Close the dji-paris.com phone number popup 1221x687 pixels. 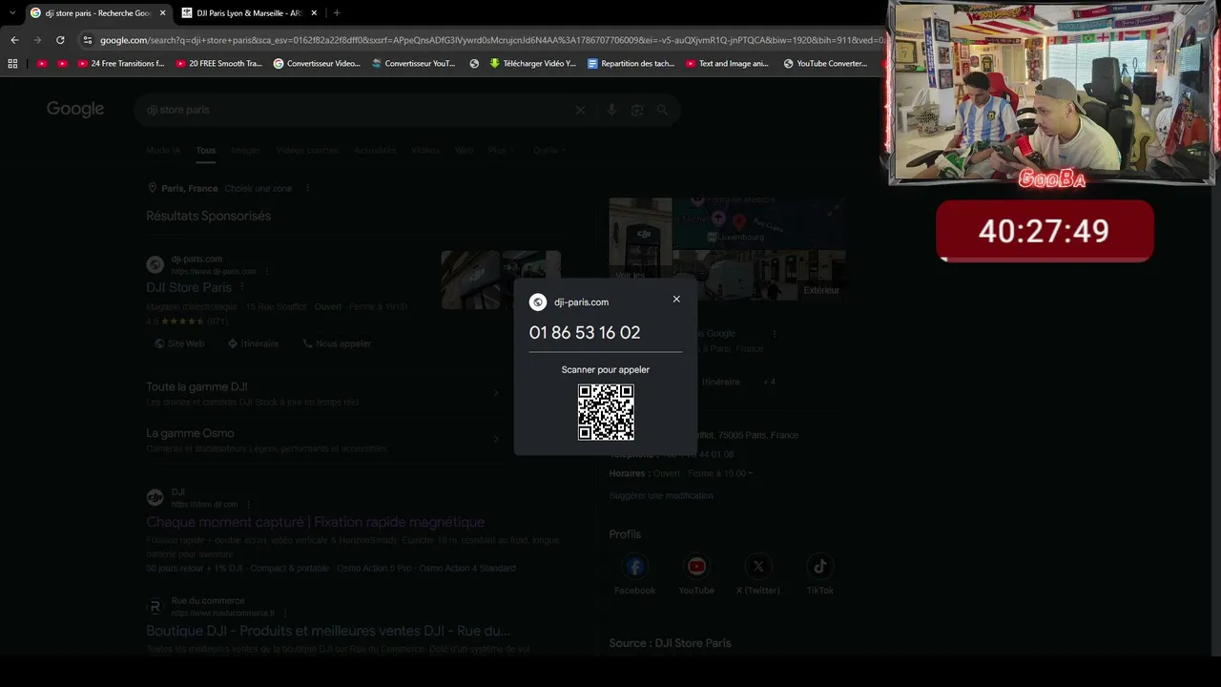676,299
